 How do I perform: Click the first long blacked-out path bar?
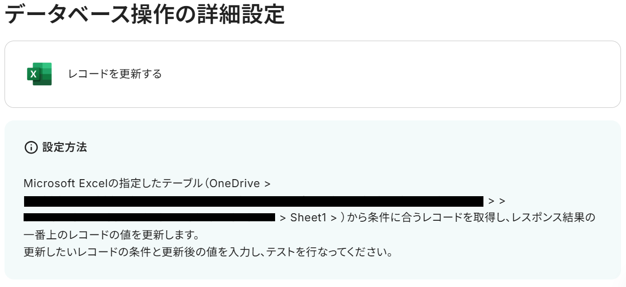pyautogui.click(x=254, y=201)
